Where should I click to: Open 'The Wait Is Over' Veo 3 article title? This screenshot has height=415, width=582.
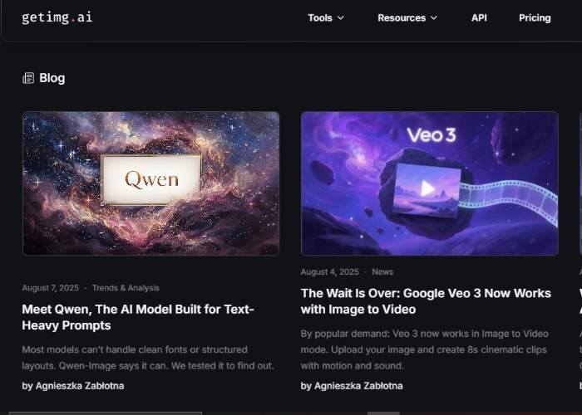426,301
